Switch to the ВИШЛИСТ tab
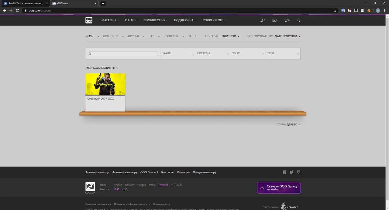The height and width of the screenshot is (210, 389). click(x=111, y=36)
